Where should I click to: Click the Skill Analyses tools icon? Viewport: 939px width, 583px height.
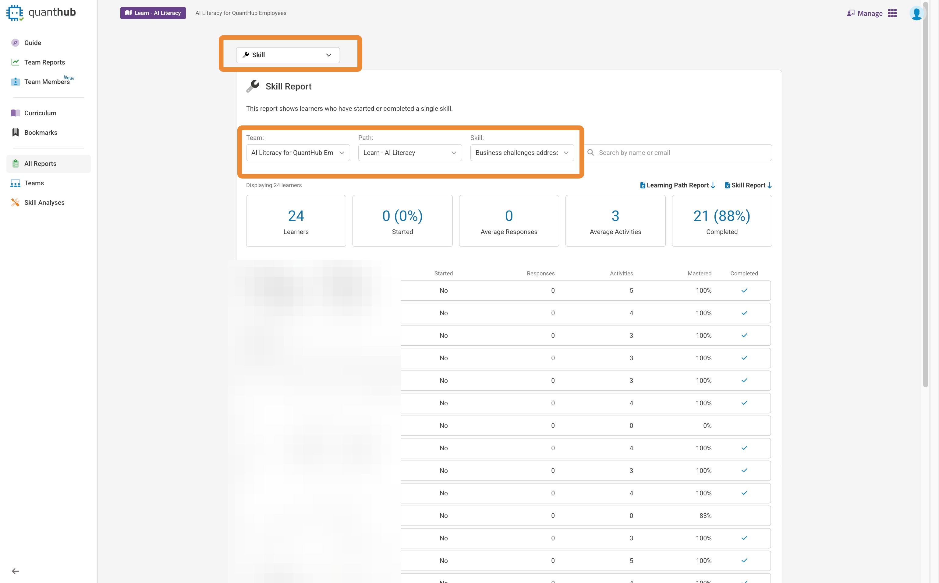coord(16,202)
